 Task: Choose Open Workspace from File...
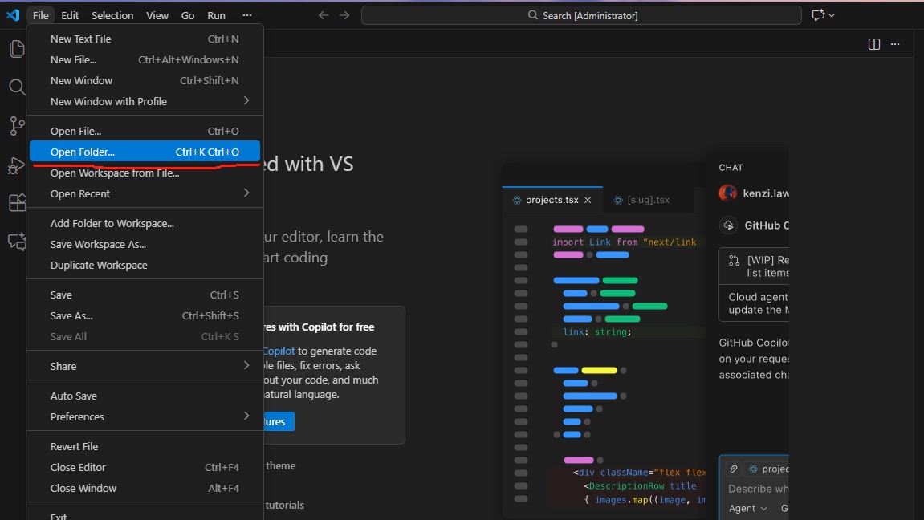[x=145, y=173]
